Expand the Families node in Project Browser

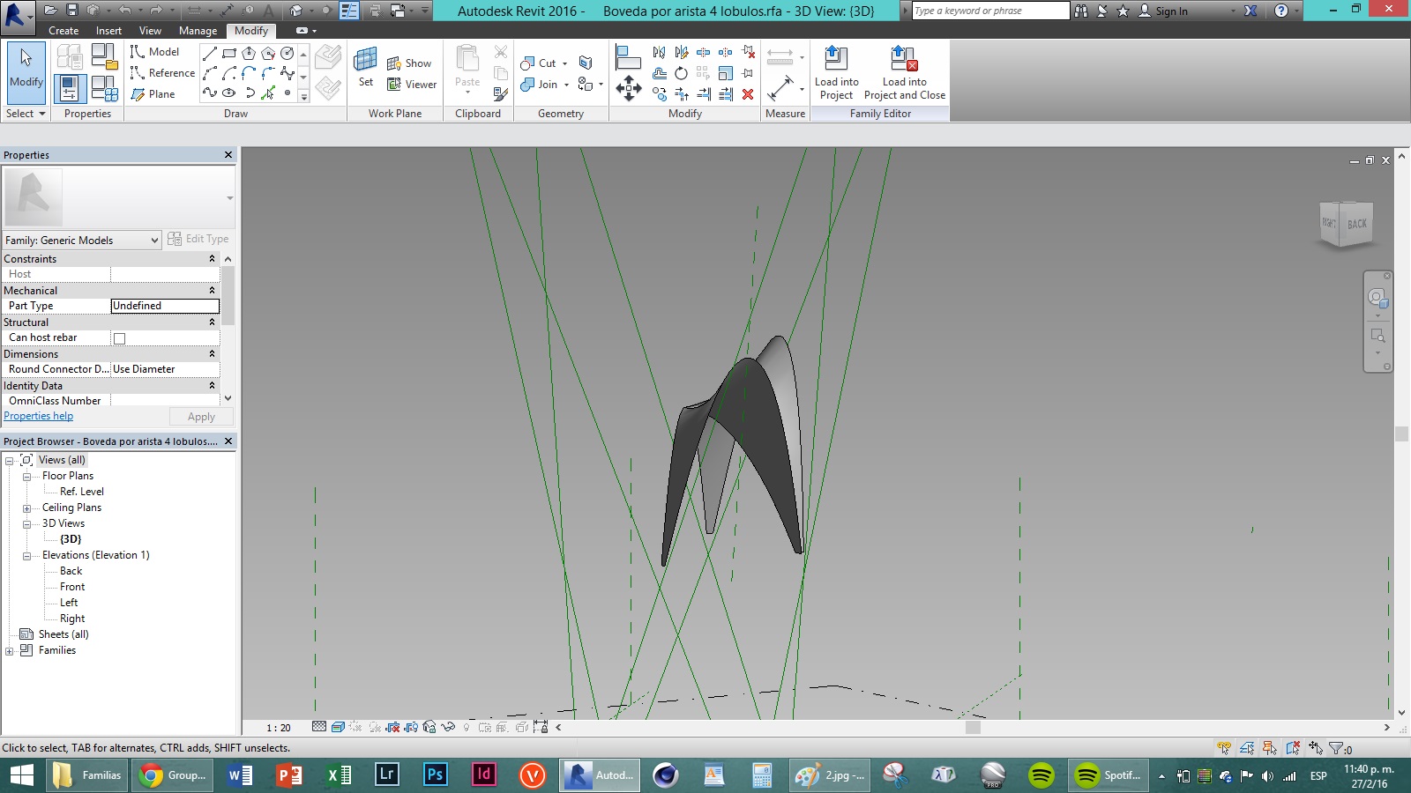[9, 651]
